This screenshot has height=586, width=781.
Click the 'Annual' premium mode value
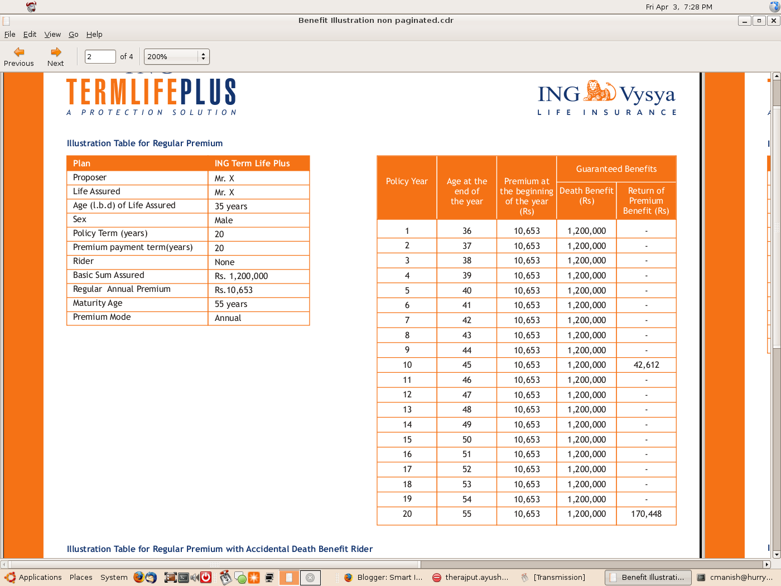click(x=228, y=318)
